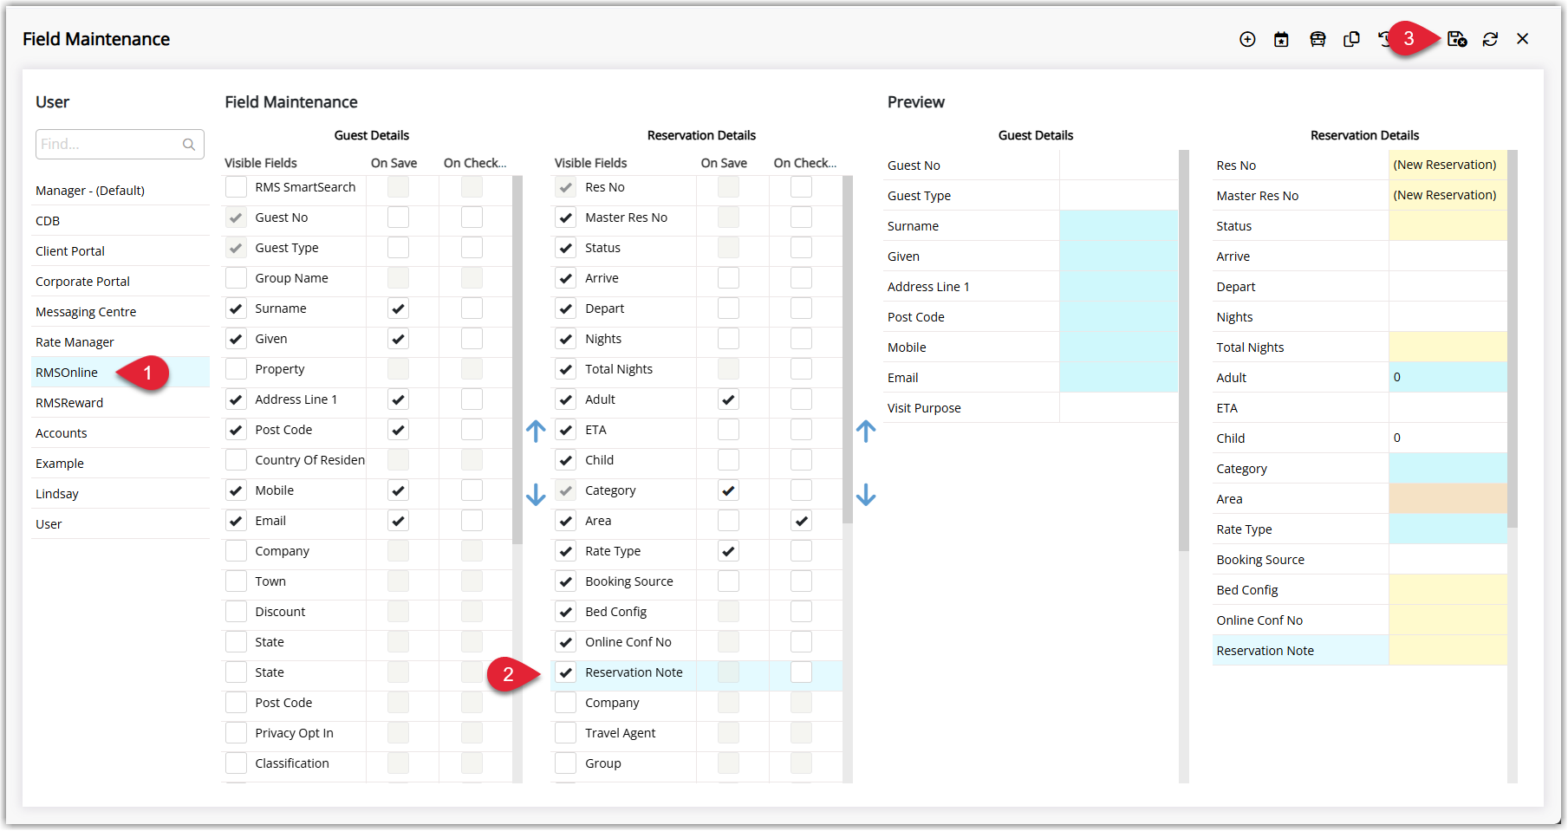The image size is (1568, 831).
Task: Move Reservation Details field up with arrow
Action: [x=866, y=431]
